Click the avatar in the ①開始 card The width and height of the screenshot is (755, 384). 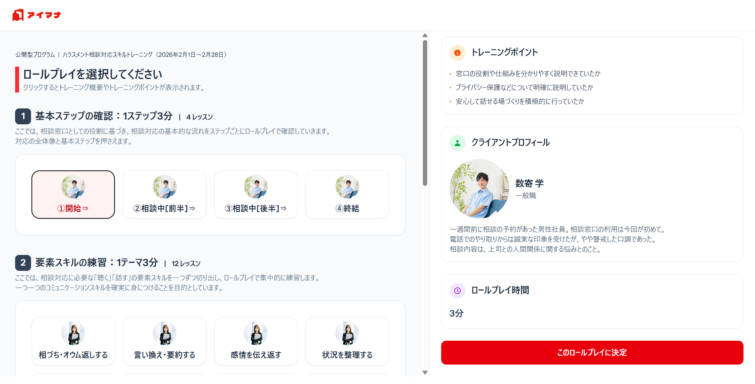(x=73, y=187)
